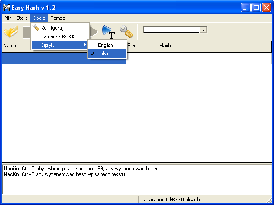274x205 pixels.
Task: Click the hash text play icon
Action: pyautogui.click(x=108, y=32)
